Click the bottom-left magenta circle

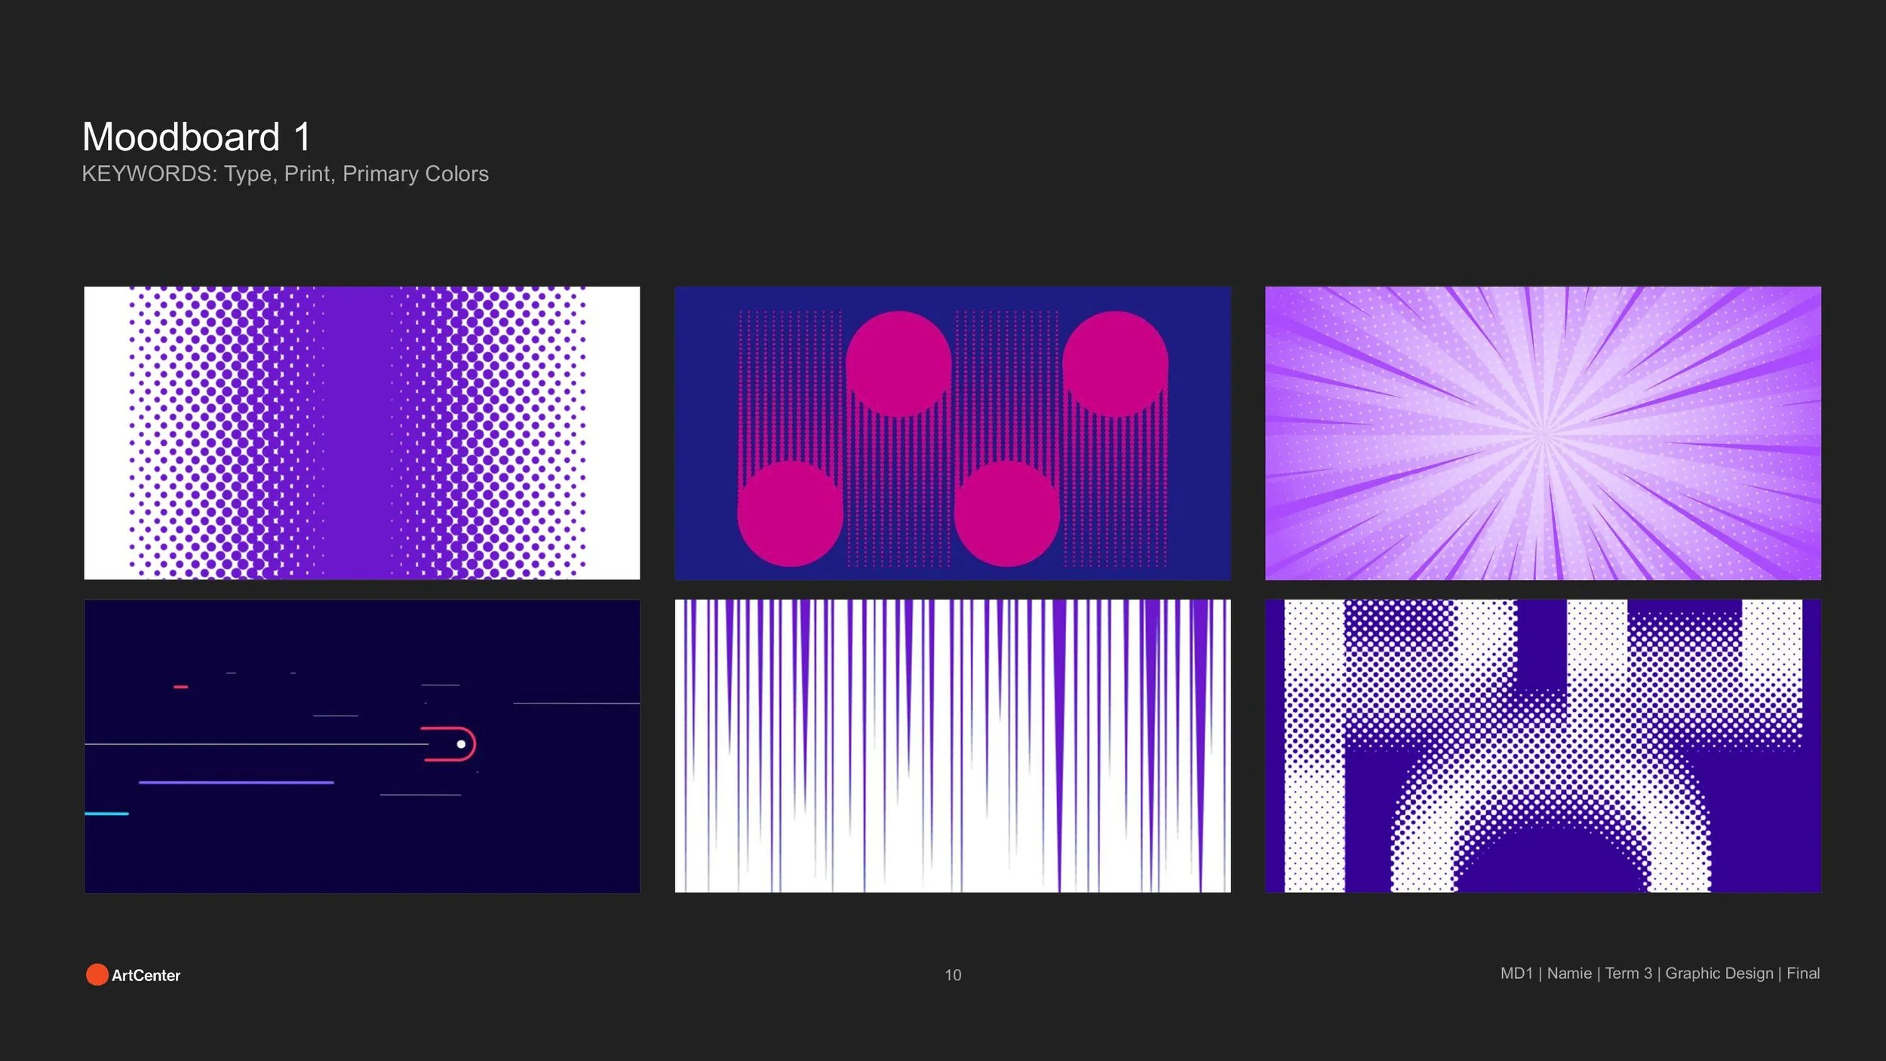click(790, 514)
